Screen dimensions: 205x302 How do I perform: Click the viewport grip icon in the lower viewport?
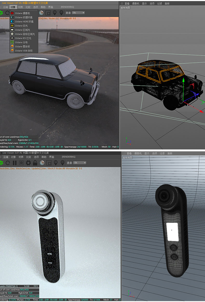click(x=124, y=153)
